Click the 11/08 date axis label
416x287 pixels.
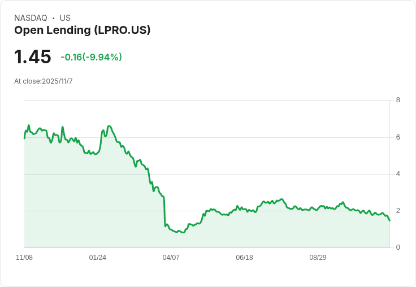click(x=24, y=258)
